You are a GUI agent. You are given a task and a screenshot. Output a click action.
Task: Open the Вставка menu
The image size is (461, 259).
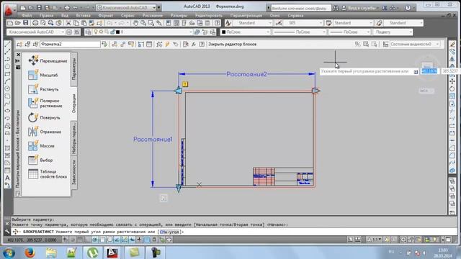(83, 15)
